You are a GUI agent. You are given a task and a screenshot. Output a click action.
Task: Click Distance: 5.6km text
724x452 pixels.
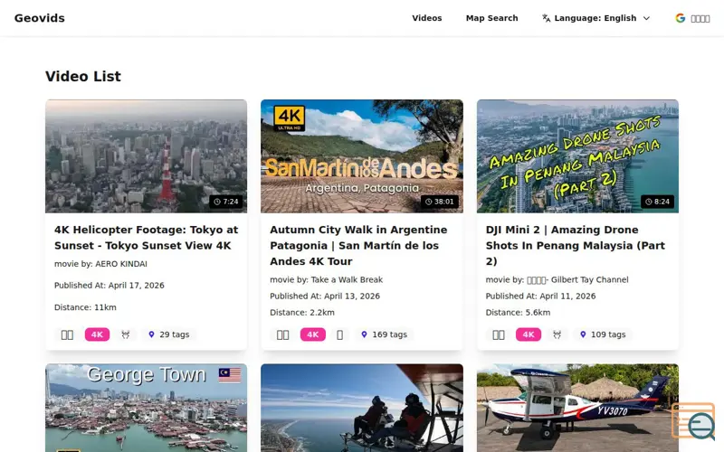tap(518, 312)
